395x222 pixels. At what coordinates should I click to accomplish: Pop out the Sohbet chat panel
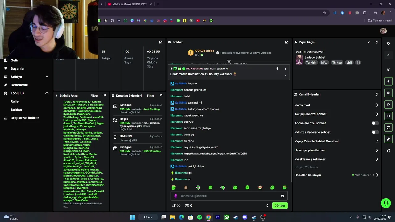click(x=287, y=42)
